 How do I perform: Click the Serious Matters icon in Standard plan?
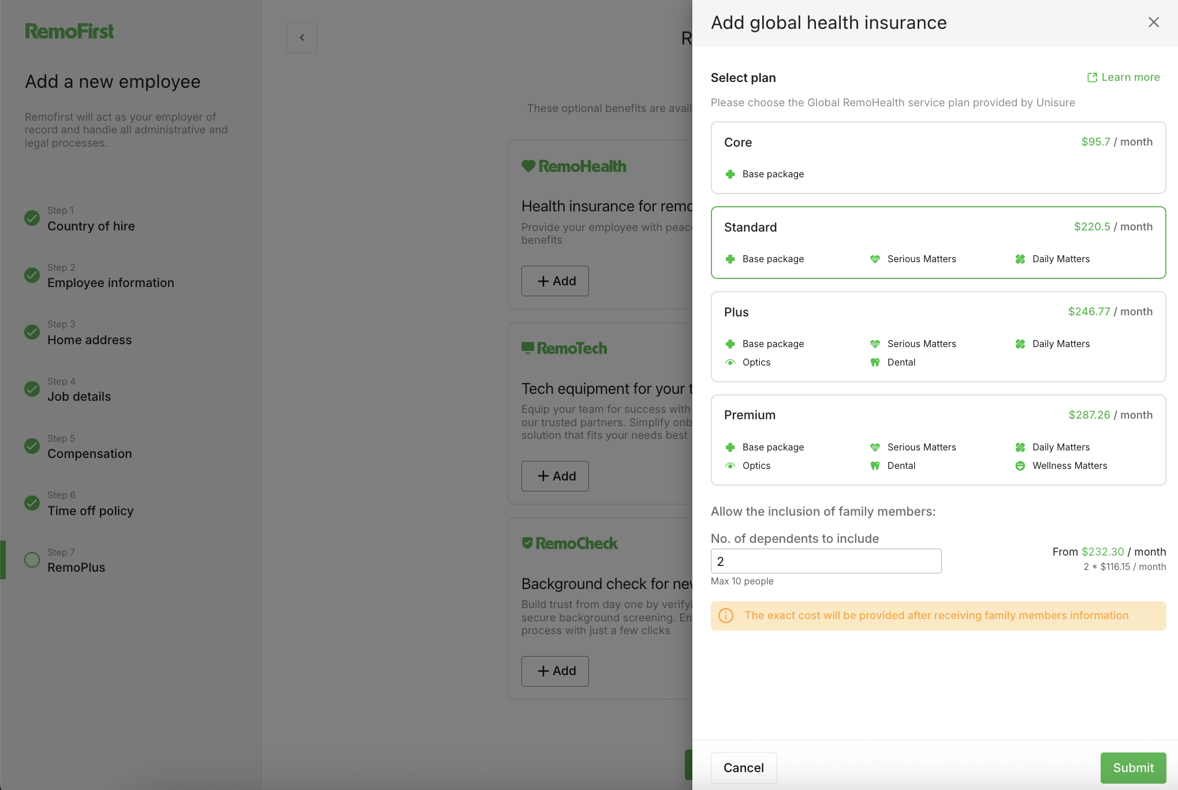(x=875, y=259)
